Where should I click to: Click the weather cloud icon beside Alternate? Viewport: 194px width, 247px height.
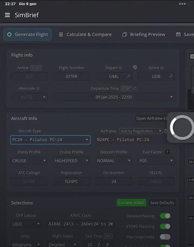pyautogui.click(x=38, y=88)
